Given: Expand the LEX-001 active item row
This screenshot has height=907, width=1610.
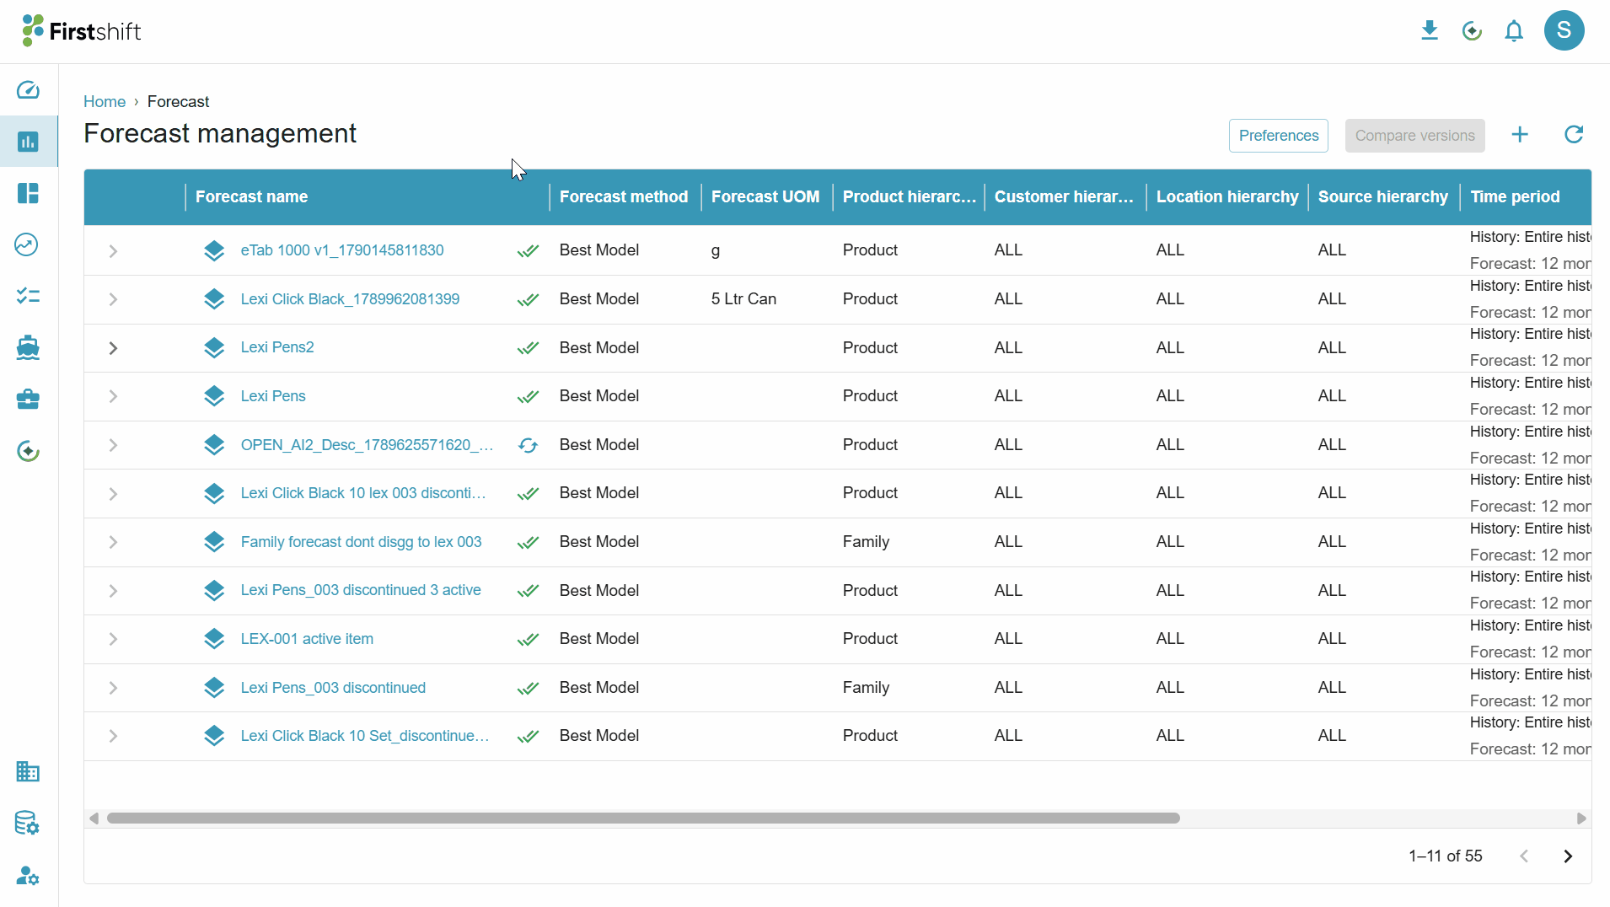Looking at the screenshot, I should coord(113,639).
